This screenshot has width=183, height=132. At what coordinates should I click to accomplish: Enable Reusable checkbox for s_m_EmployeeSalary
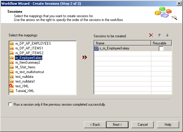click(x=161, y=49)
